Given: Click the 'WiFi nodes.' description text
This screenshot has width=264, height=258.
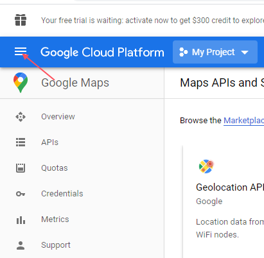Looking at the screenshot, I should (x=217, y=235).
